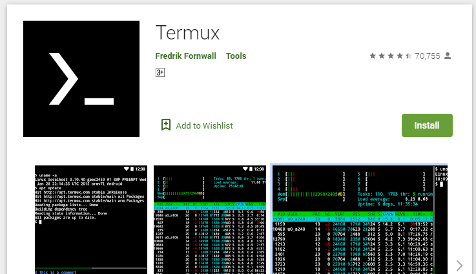The width and height of the screenshot is (476, 274).
Task: Click the 70,755 ratings count
Action: (428, 56)
